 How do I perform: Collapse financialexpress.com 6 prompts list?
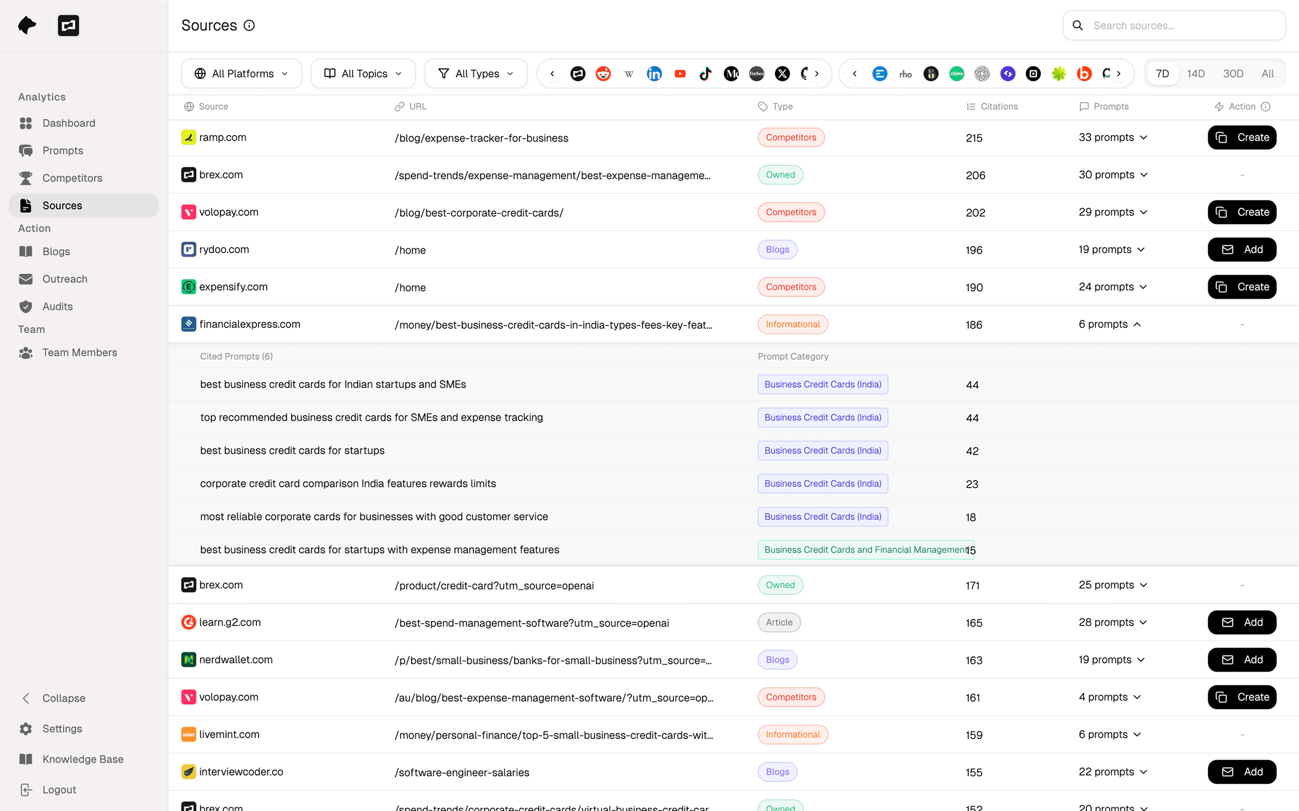coord(1109,324)
